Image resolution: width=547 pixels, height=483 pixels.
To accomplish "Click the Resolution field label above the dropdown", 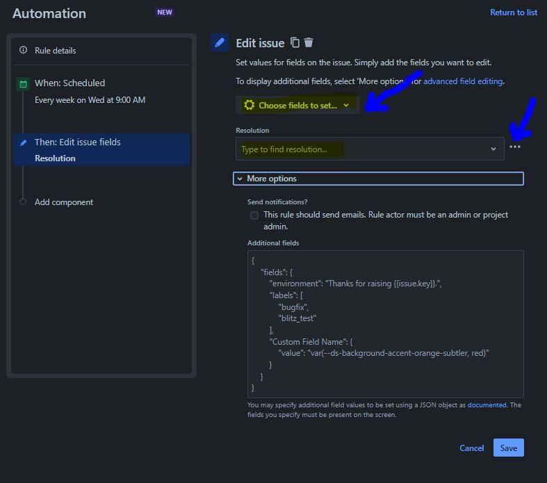I will tap(252, 131).
